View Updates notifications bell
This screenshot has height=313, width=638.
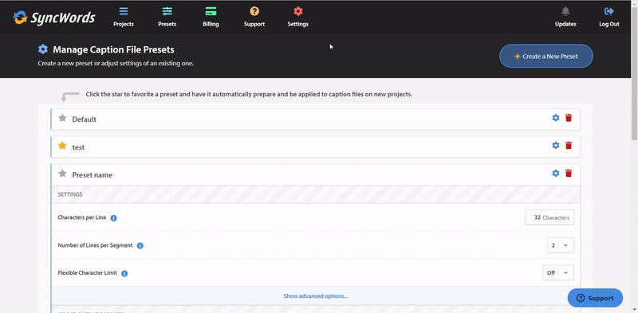coord(565,17)
